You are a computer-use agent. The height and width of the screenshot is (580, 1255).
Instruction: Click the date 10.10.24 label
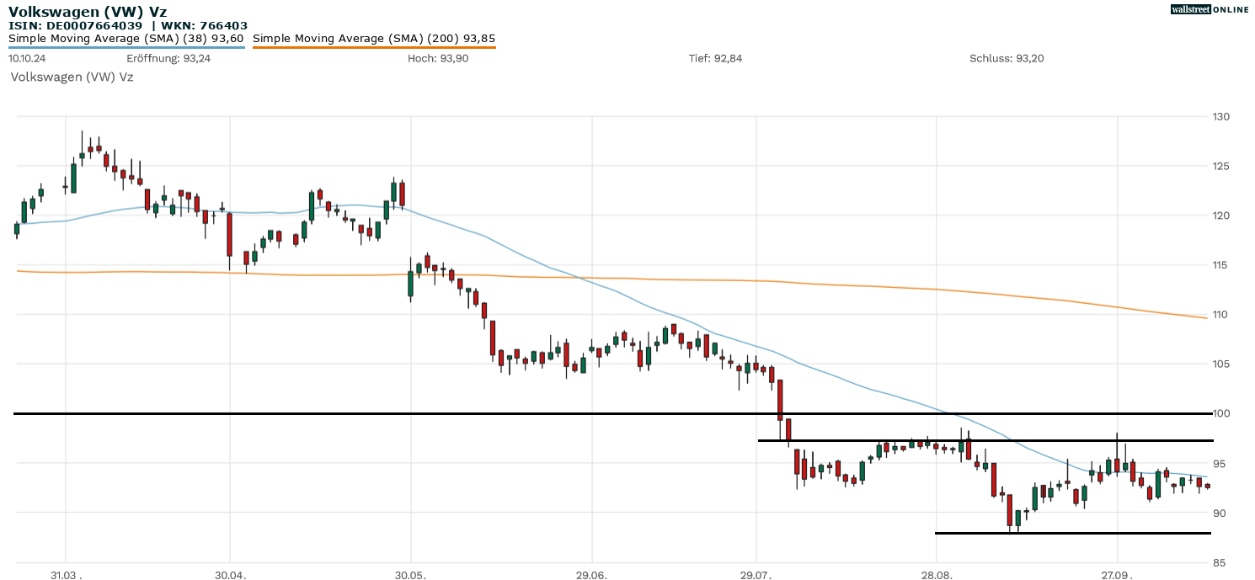coord(29,58)
